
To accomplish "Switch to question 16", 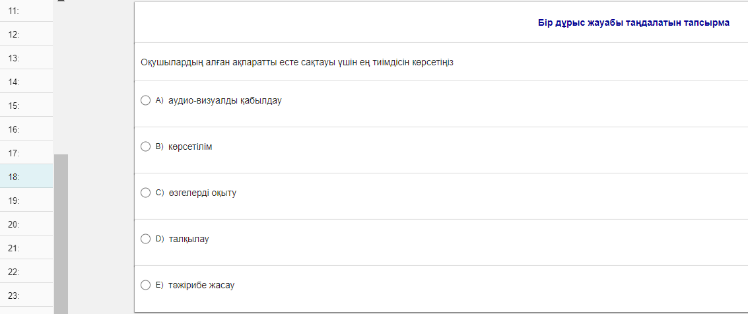I will (x=26, y=129).
